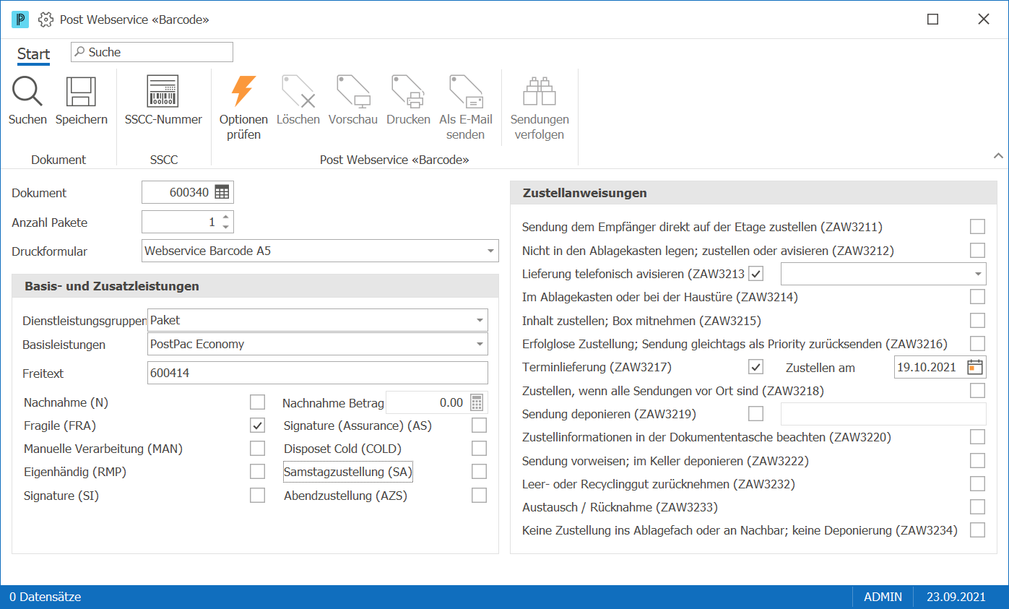Tick Sendung deponieren (ZAW3219) checkbox

pyautogui.click(x=755, y=414)
